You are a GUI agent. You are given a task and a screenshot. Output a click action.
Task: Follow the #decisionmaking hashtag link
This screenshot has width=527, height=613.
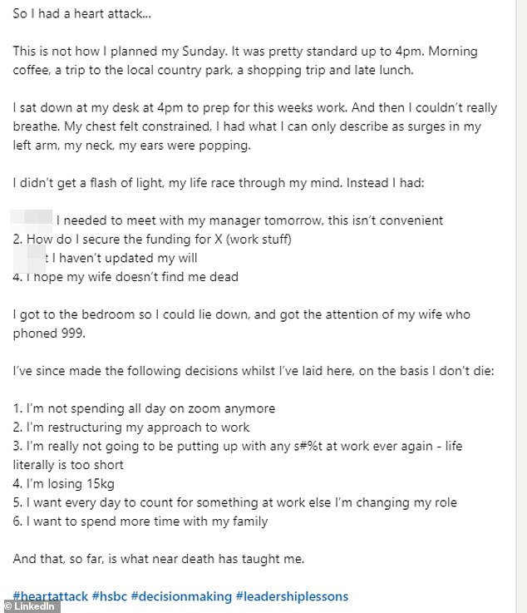(x=182, y=596)
